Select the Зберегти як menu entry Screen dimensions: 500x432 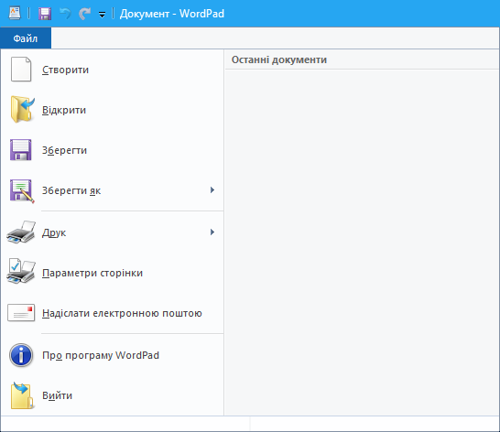[x=113, y=190]
